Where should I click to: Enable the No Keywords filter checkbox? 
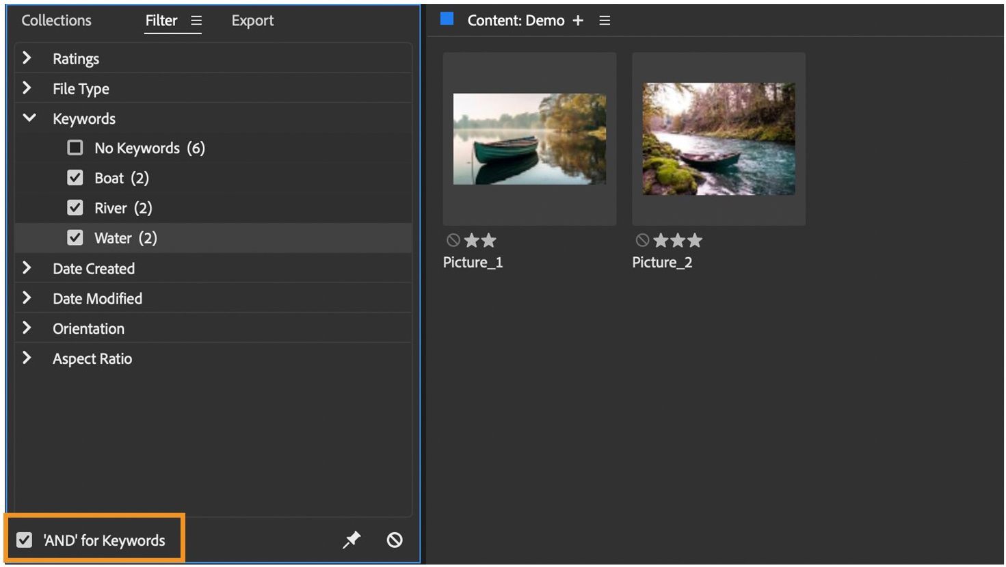pos(75,148)
